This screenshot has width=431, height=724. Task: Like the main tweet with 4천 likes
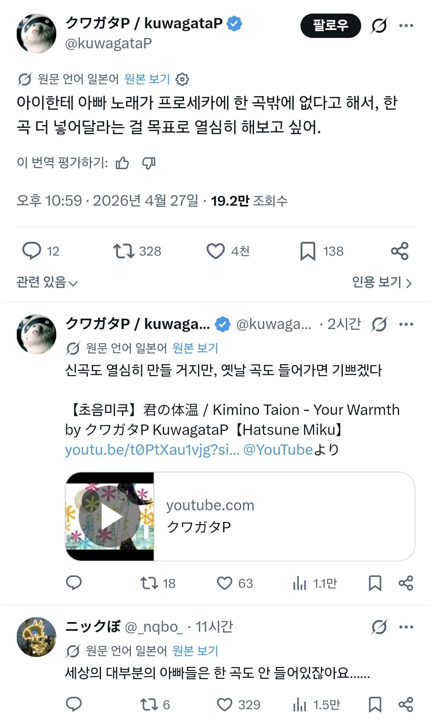(x=215, y=251)
